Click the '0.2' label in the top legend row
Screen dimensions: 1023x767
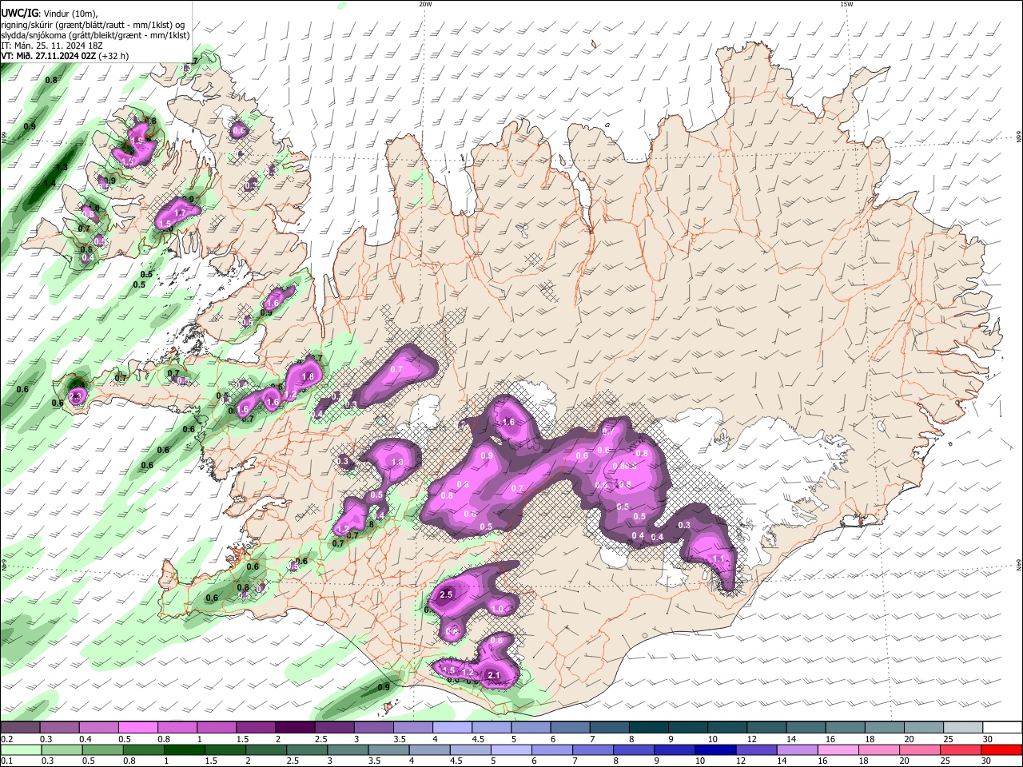6,739
